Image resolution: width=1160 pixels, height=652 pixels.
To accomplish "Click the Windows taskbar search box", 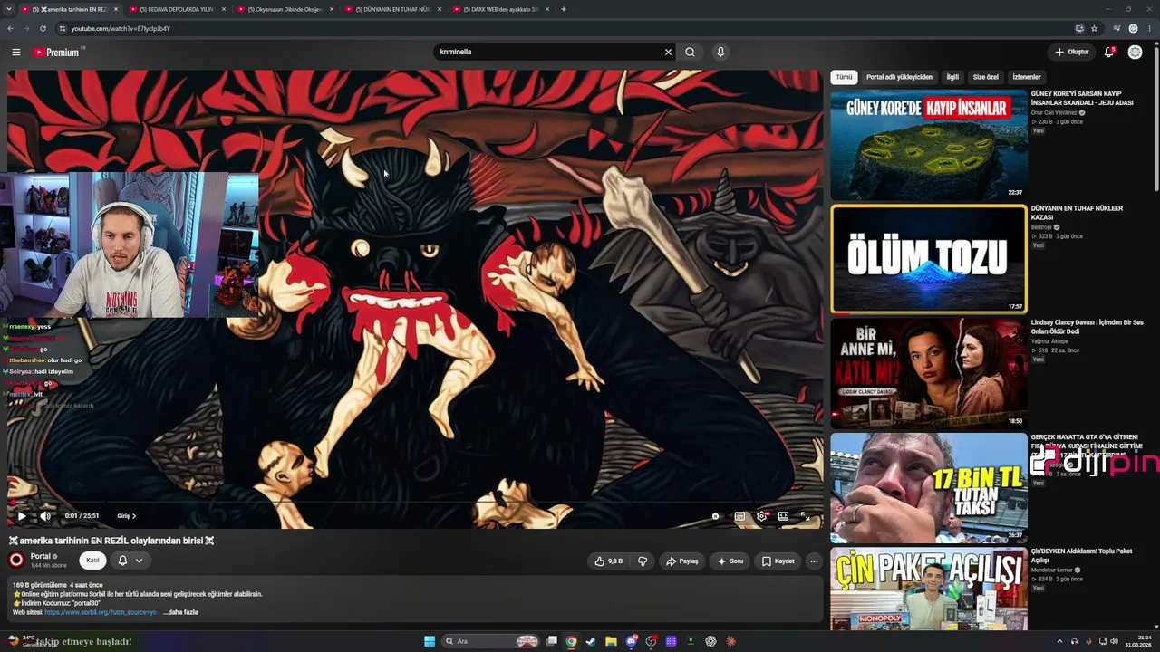I will point(490,641).
